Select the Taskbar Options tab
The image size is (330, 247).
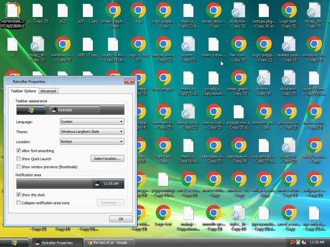click(x=23, y=91)
